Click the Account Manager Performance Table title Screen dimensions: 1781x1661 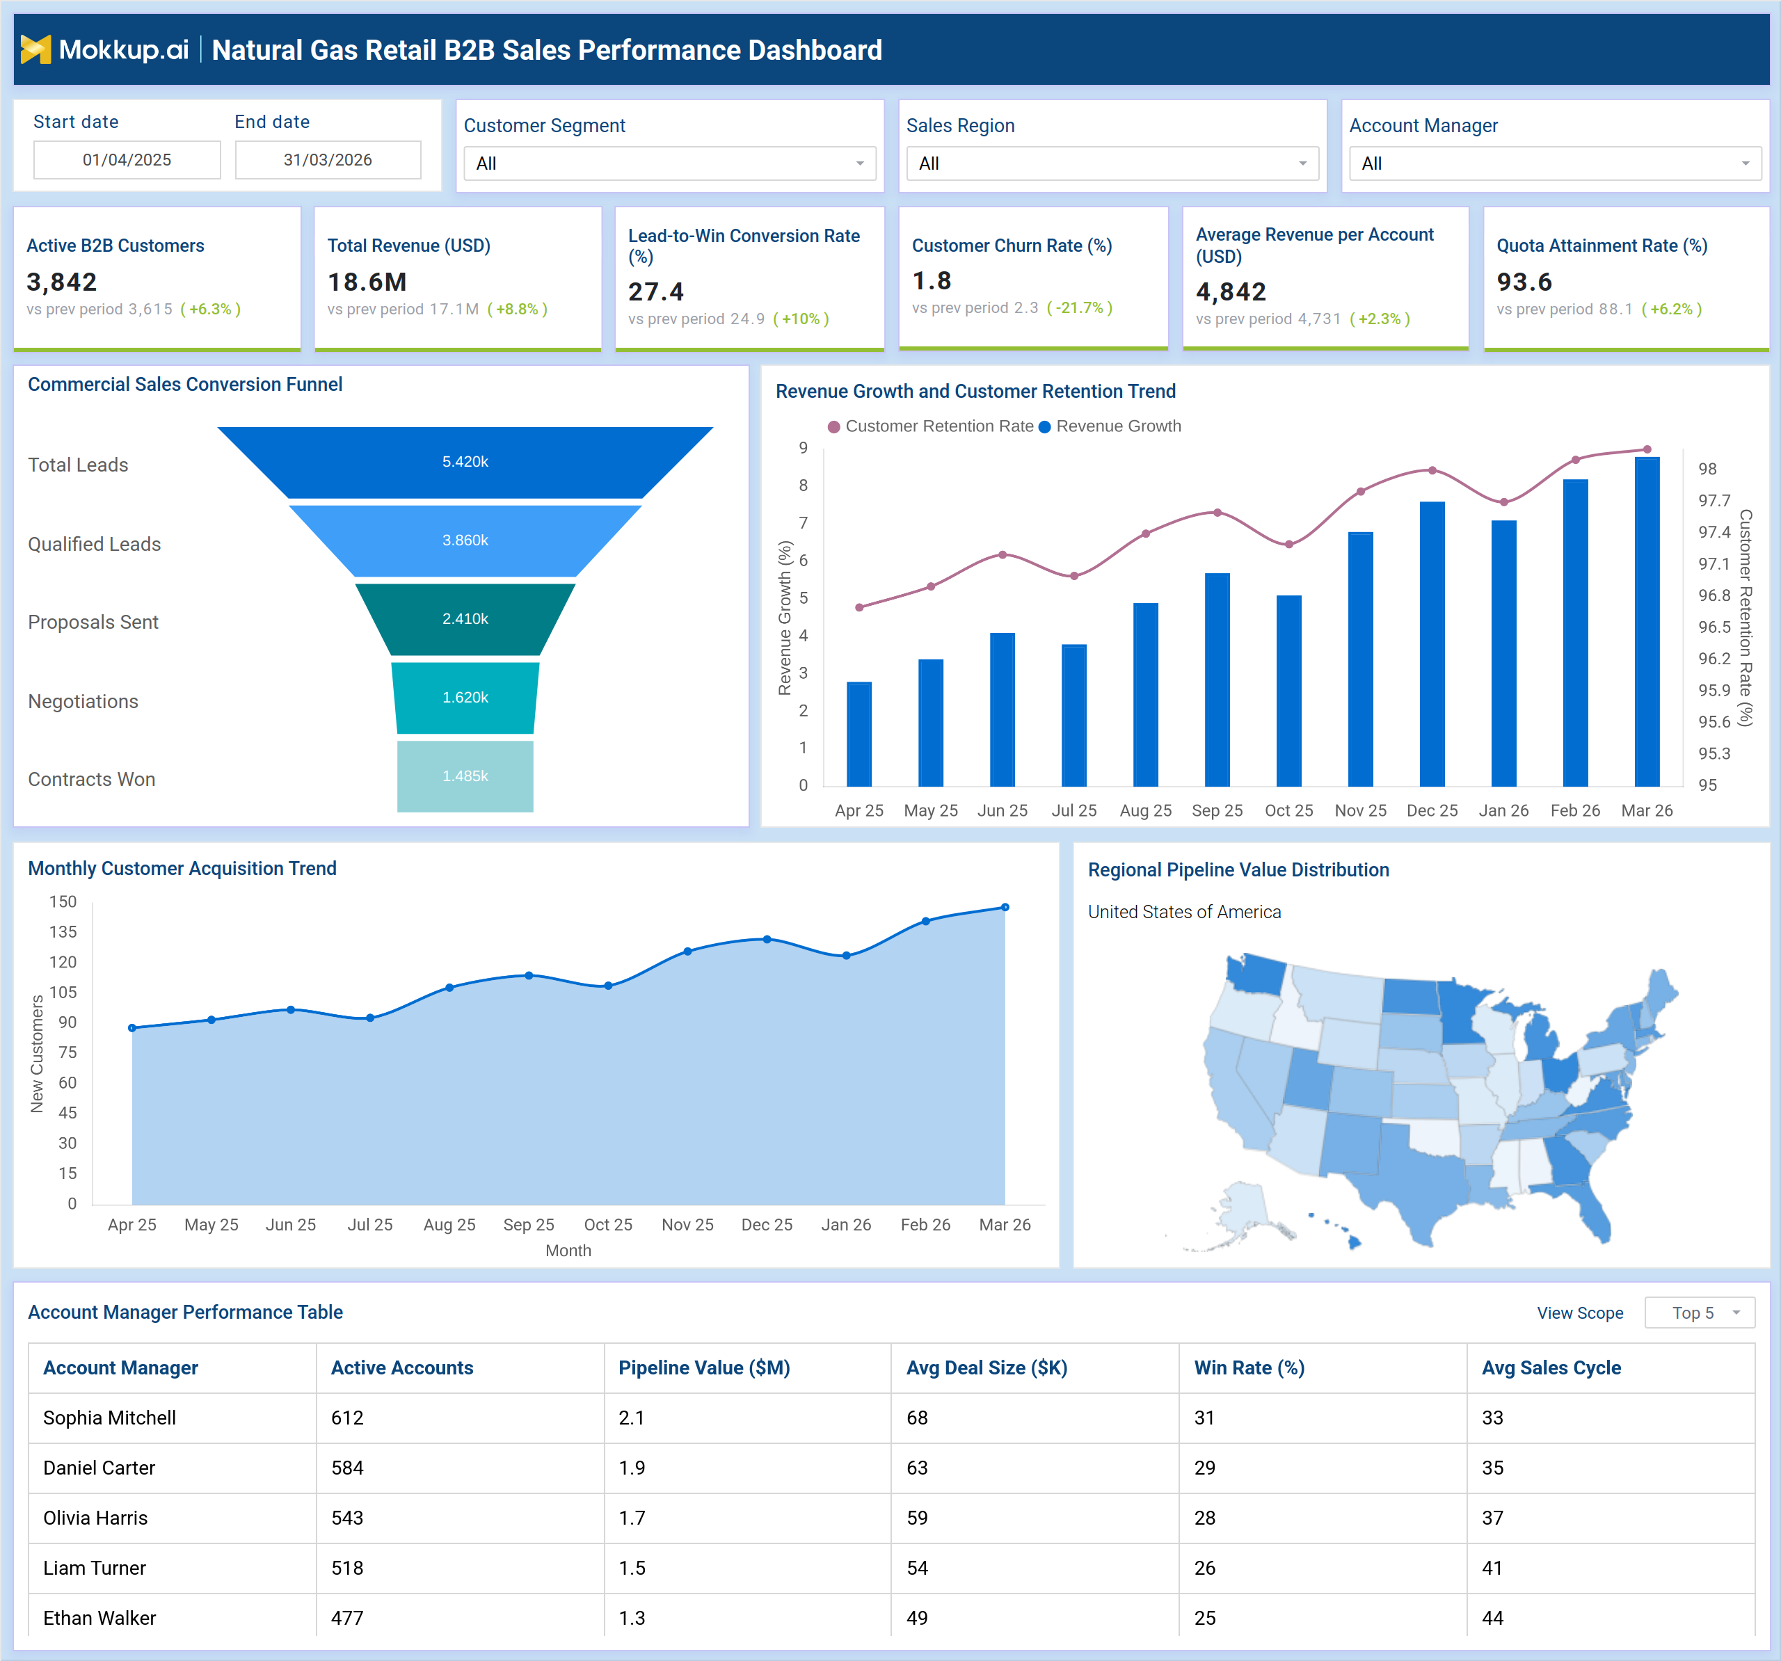(184, 1313)
